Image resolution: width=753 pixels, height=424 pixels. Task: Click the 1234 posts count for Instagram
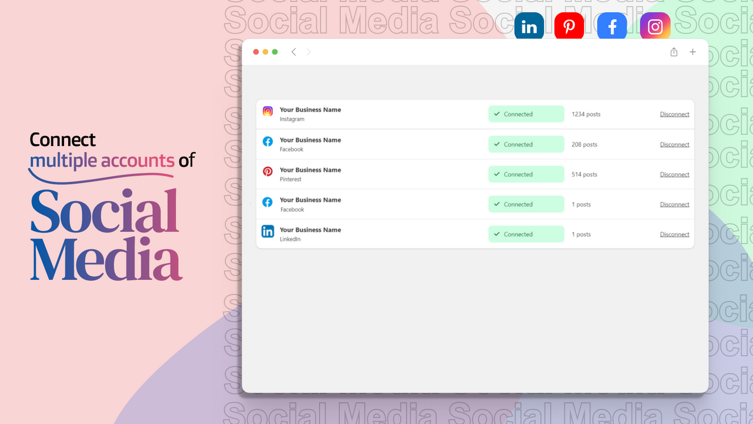point(585,114)
